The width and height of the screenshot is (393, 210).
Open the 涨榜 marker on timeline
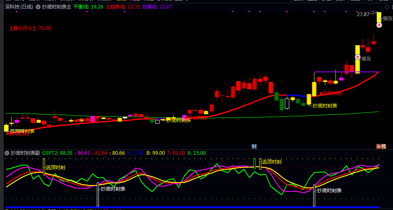click(x=381, y=147)
